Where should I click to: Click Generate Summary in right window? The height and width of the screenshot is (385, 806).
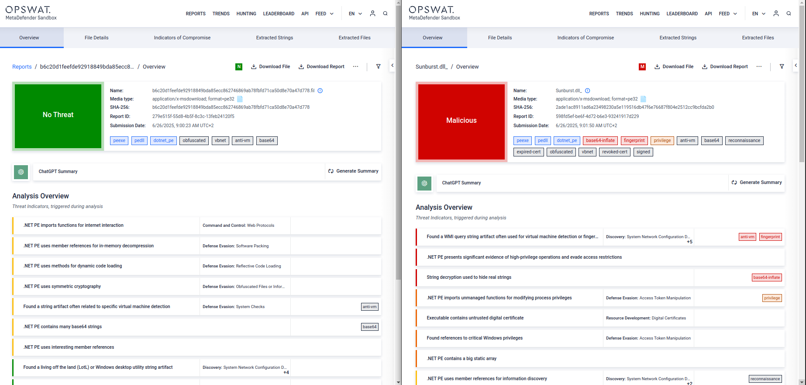pyautogui.click(x=757, y=183)
